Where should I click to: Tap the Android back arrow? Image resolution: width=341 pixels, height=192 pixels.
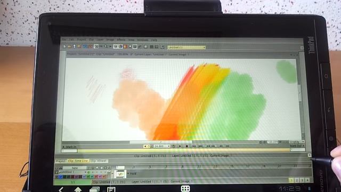click(x=61, y=190)
